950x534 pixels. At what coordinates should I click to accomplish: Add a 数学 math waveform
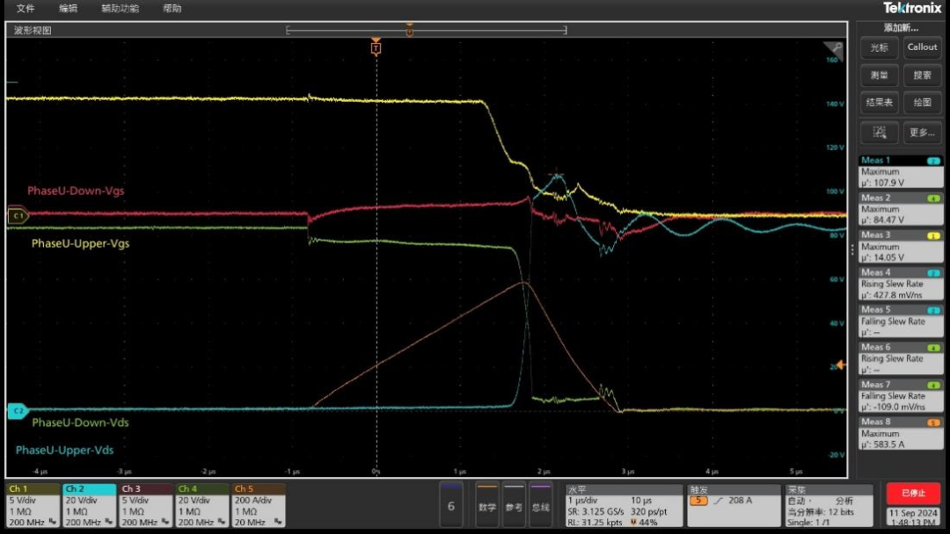point(487,506)
